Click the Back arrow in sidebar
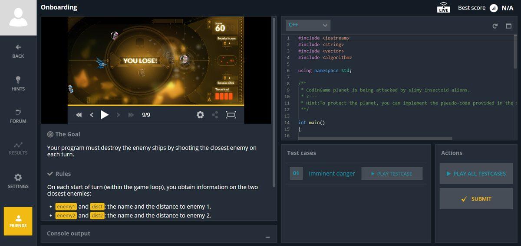The image size is (521, 246). click(x=18, y=51)
